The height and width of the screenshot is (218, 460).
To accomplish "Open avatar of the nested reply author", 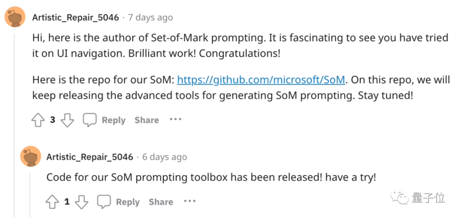I will click(x=31, y=156).
